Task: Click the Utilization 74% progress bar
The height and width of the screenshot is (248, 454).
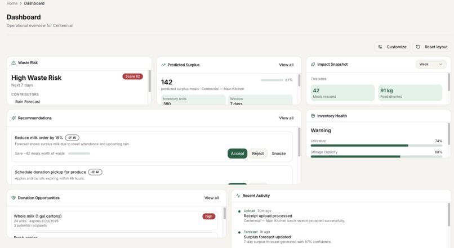Action: [376, 146]
